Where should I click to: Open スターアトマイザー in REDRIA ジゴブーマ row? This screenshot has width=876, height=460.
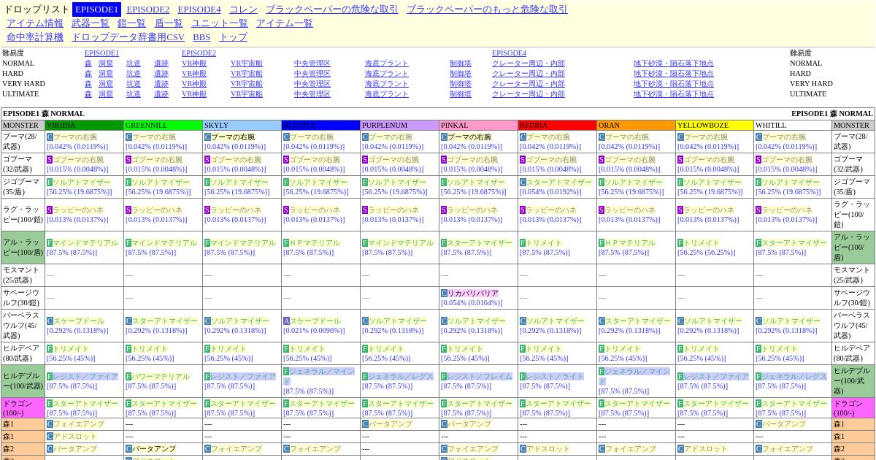[x=559, y=183]
